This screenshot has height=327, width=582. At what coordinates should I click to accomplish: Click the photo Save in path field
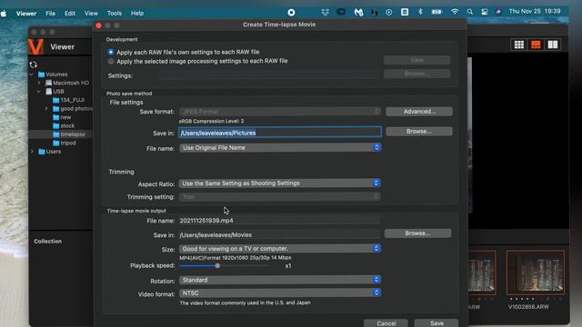(x=280, y=133)
